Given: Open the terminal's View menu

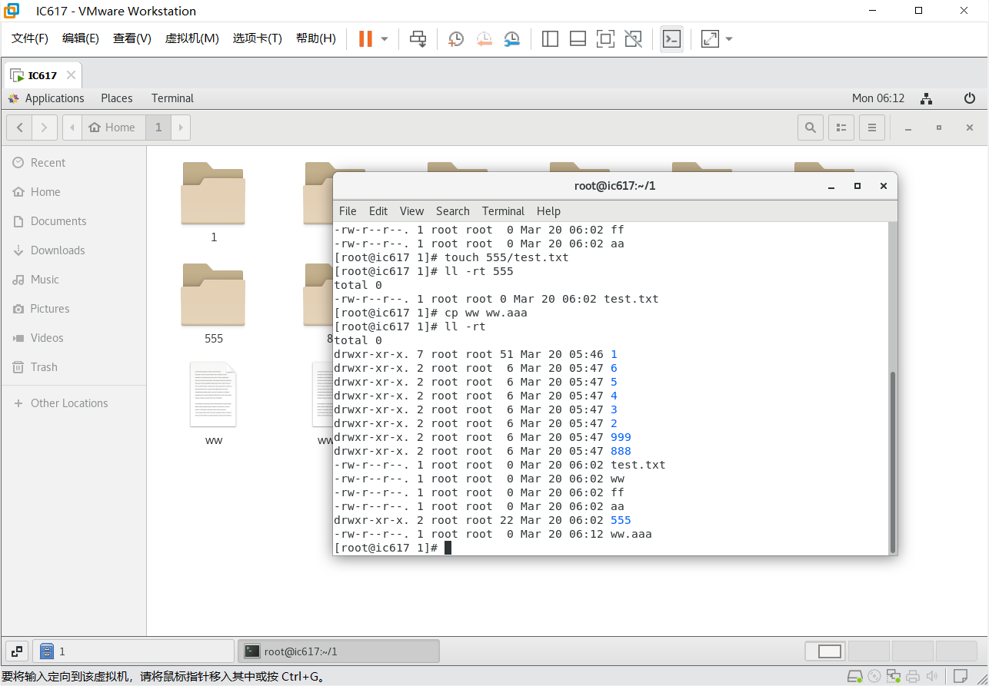Looking at the screenshot, I should pos(411,211).
